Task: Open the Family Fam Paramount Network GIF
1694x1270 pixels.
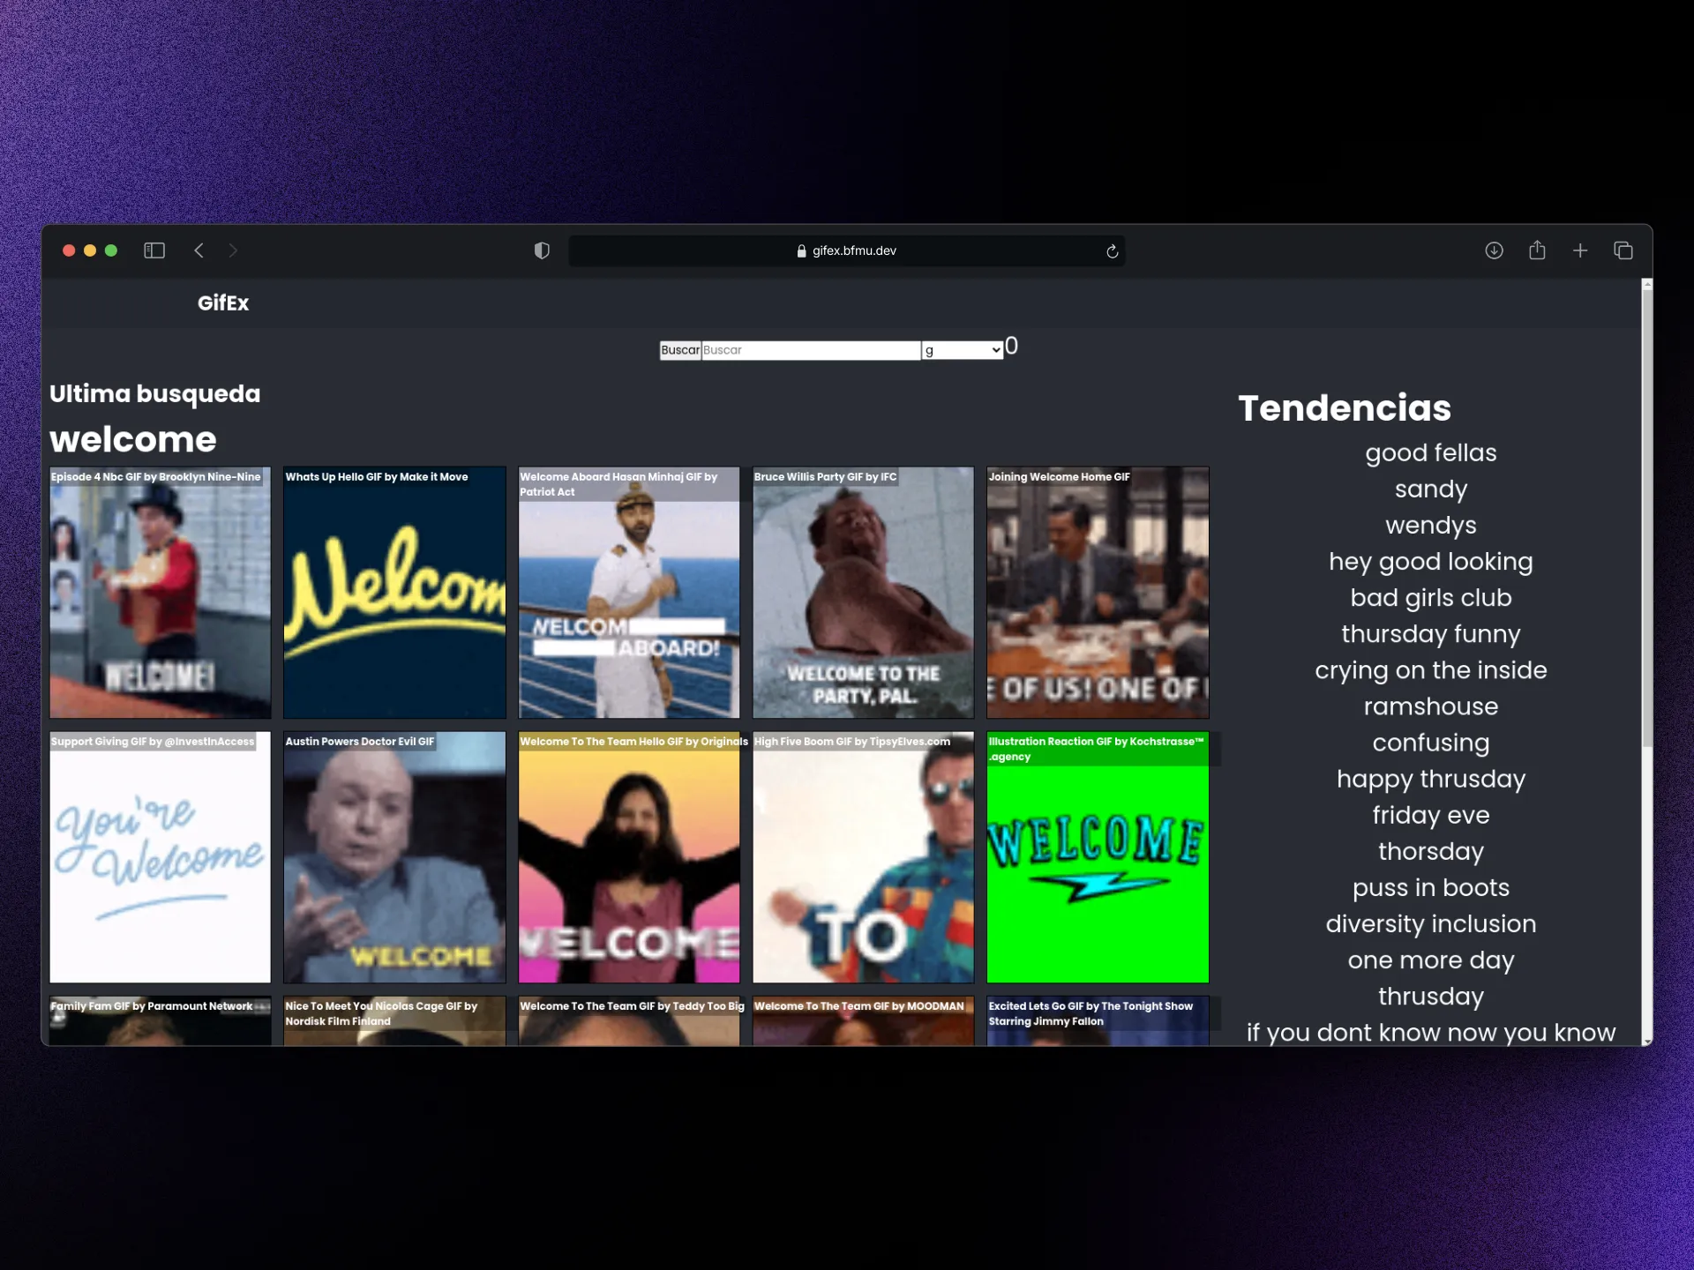Action: 161,1021
